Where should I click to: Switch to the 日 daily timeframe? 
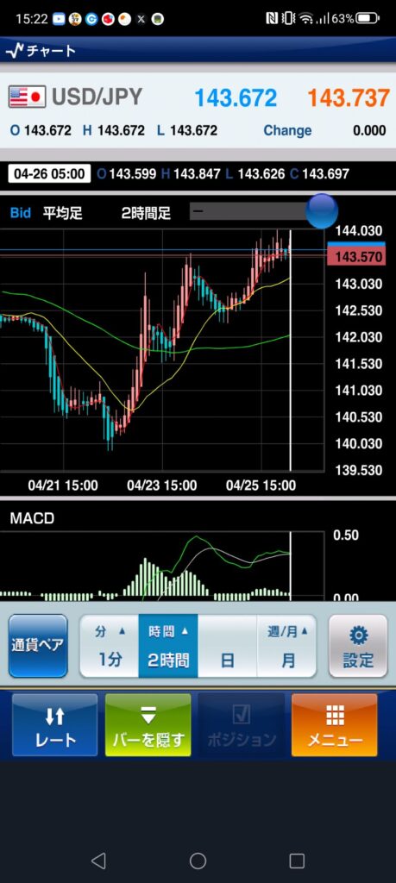click(228, 645)
